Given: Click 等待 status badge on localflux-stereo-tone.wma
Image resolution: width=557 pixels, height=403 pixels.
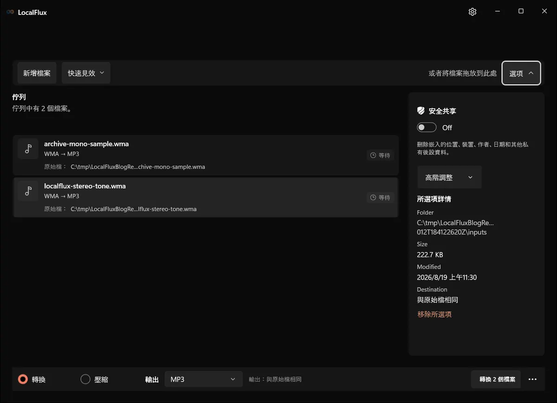Looking at the screenshot, I should (x=380, y=198).
